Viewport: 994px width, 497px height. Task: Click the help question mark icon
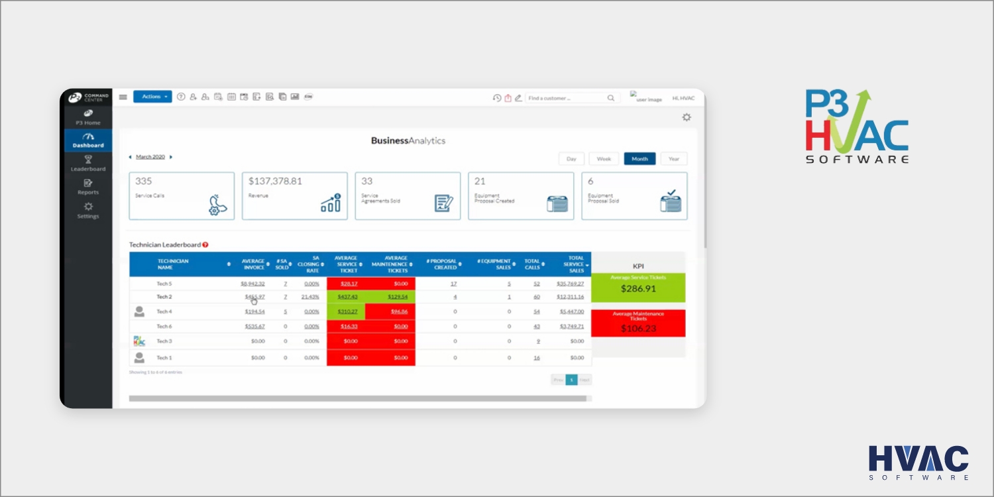pos(181,97)
